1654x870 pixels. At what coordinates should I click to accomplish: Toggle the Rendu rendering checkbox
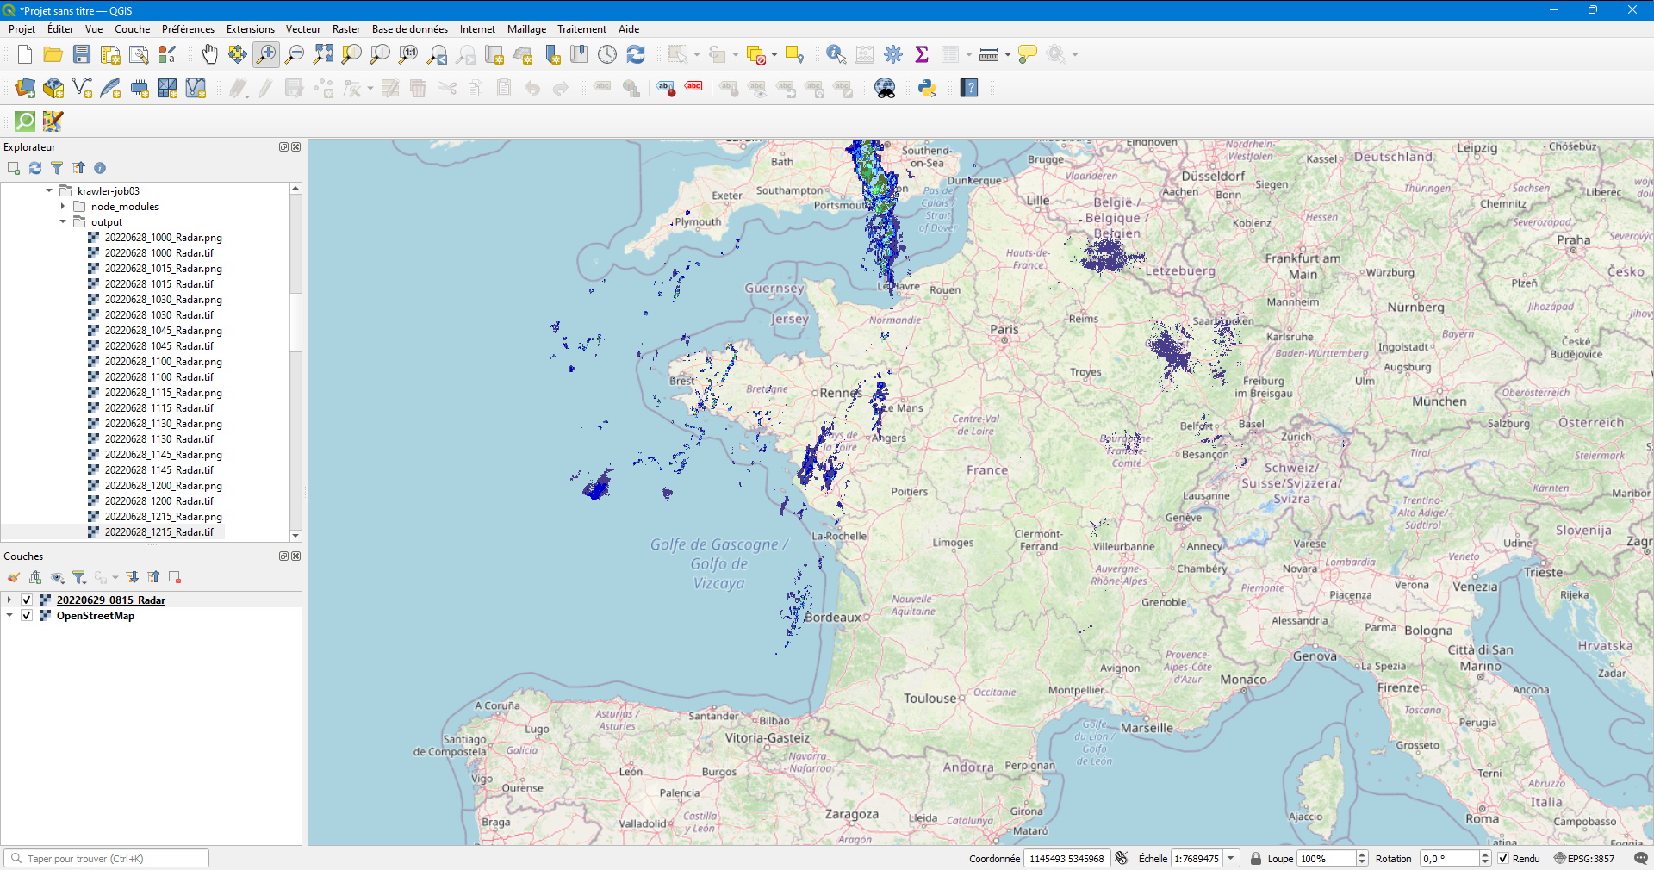[x=1503, y=858]
